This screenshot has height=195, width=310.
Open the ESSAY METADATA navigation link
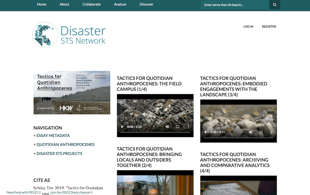click(x=53, y=135)
